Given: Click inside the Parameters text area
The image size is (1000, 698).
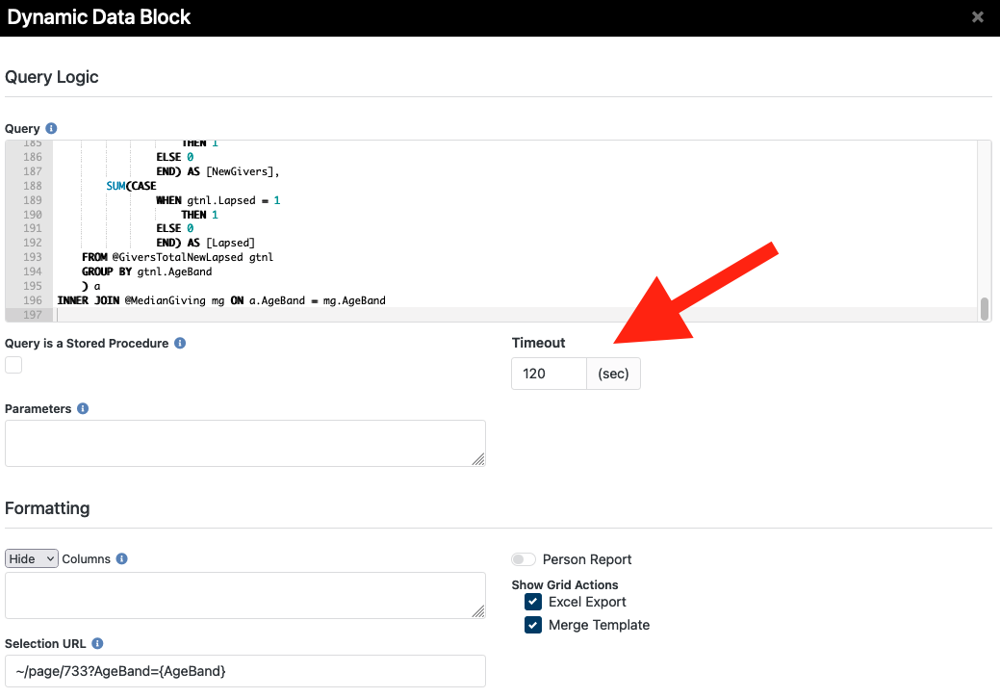Looking at the screenshot, I should pyautogui.click(x=244, y=443).
